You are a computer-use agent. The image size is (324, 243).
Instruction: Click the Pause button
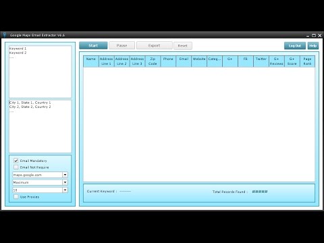122,45
